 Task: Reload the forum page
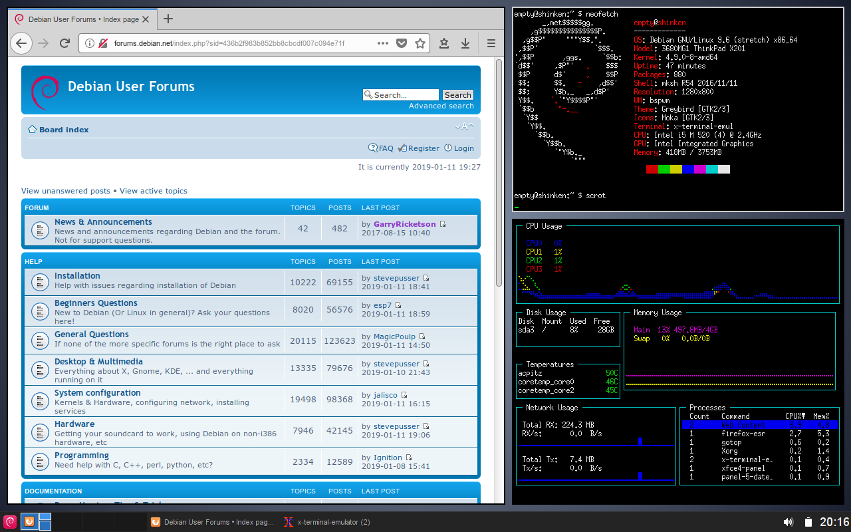(64, 43)
